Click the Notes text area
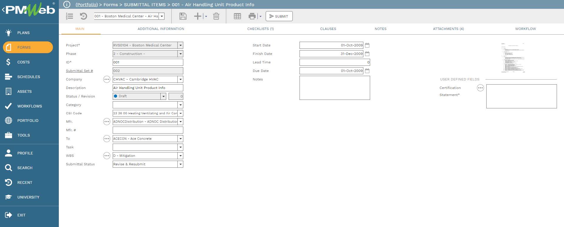The image size is (564, 227). click(x=335, y=88)
